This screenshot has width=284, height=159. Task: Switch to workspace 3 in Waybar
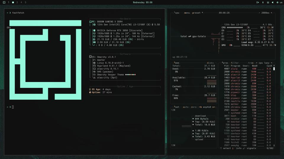point(17,2)
